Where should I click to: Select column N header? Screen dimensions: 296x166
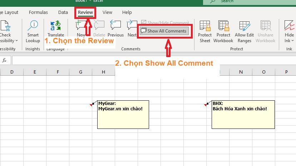tap(241, 72)
